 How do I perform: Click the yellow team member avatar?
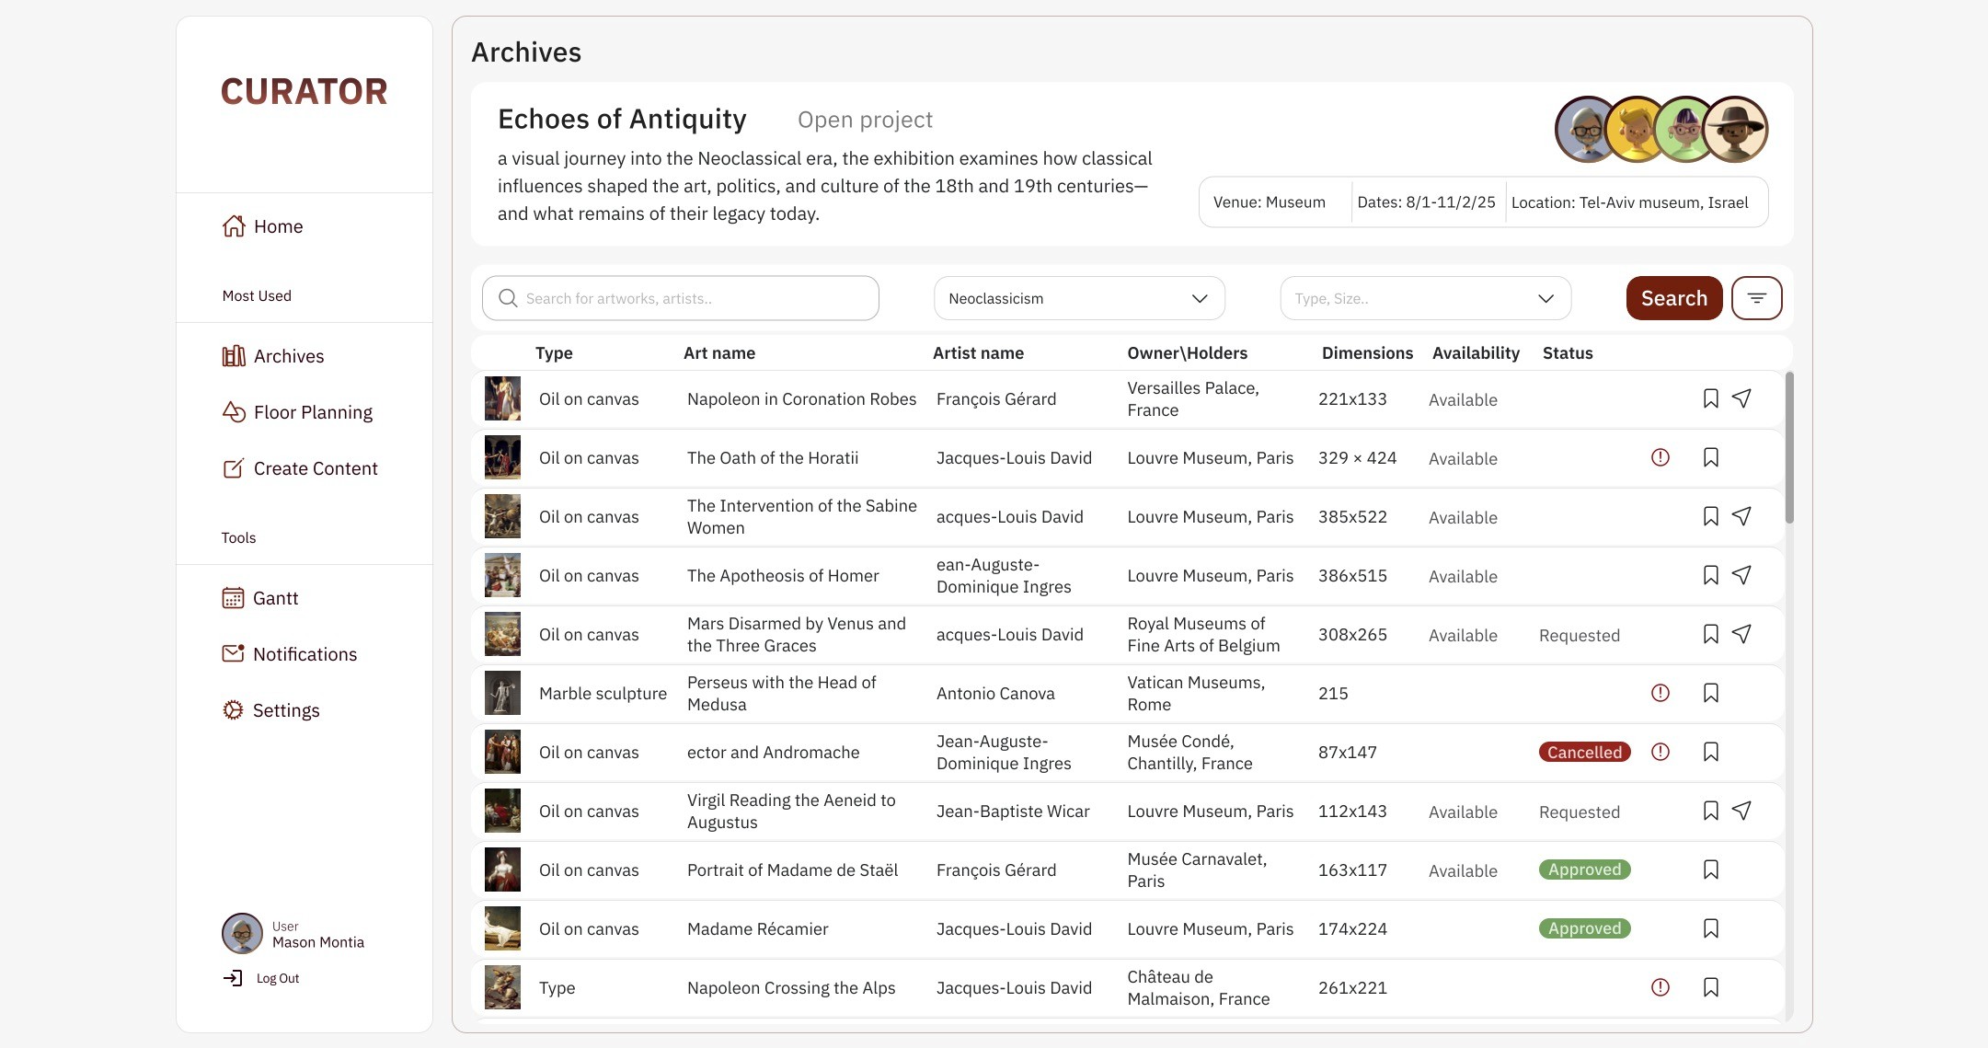[1635, 129]
